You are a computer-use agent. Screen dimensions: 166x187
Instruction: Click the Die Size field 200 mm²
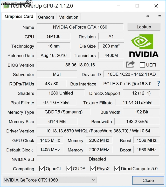pyautogui.click(x=111, y=46)
